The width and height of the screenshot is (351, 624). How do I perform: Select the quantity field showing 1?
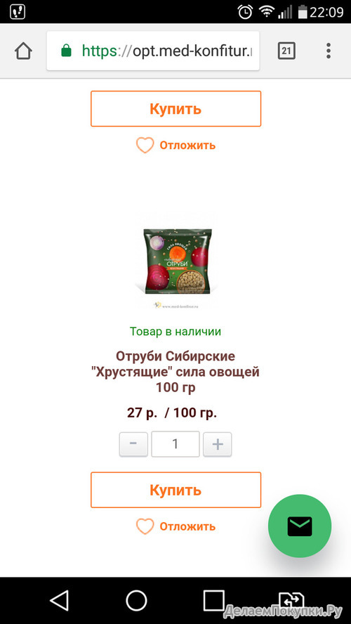click(175, 444)
